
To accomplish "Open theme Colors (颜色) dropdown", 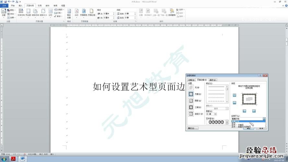I will click(11, 10).
